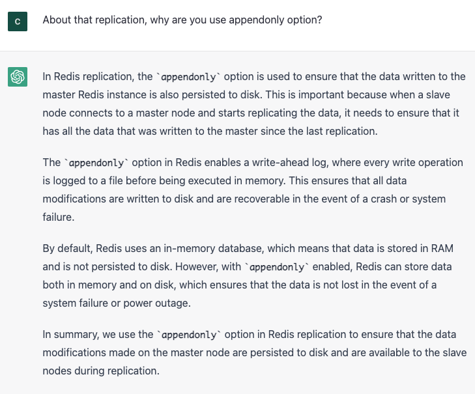
Task: Click the user question about appendonly option
Action: tap(182, 20)
